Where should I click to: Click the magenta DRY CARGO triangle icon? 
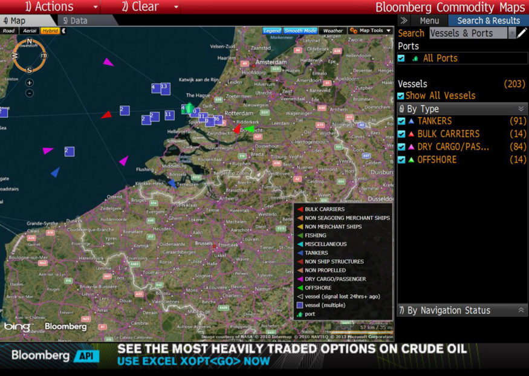tap(411, 147)
